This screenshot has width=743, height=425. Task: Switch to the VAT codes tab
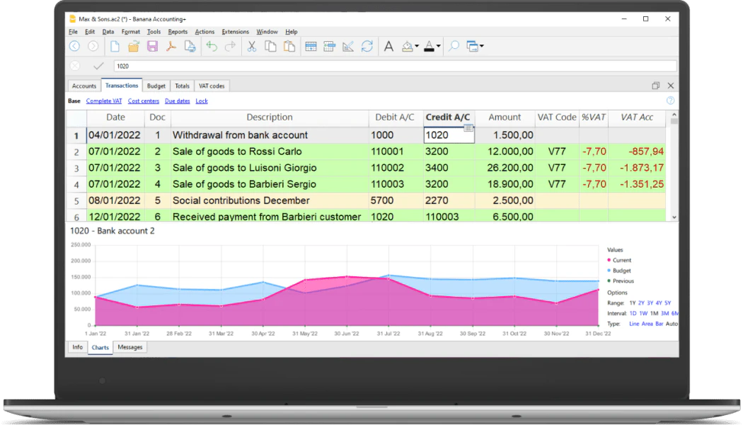click(212, 86)
